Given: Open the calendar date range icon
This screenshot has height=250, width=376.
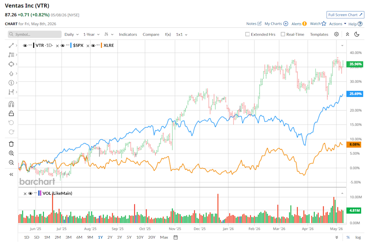Looking at the screenshot, I should [x=175, y=237].
